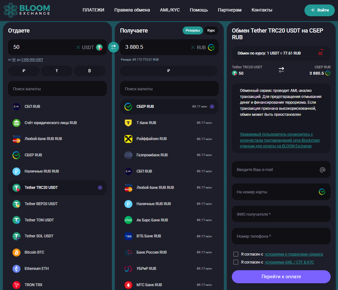The width and height of the screenshot is (338, 290).
Task: Select Райффайзен RUB to receive
Action: click(169, 139)
